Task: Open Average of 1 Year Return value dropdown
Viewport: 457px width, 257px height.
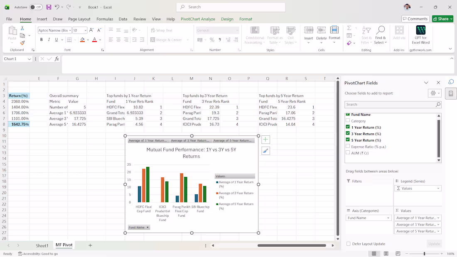Action: 438,218
